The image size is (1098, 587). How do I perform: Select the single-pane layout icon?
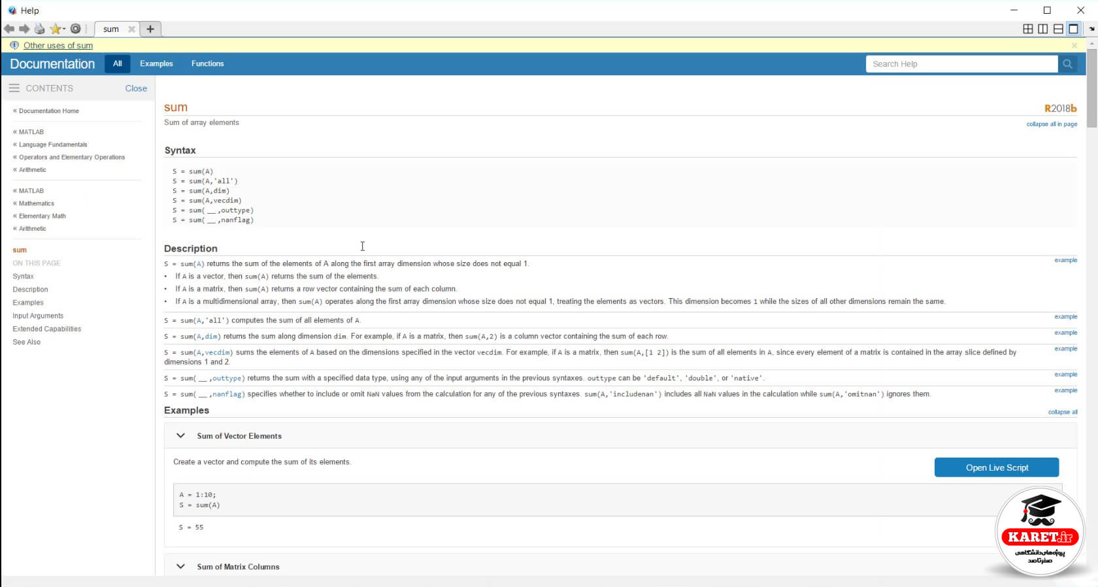pyautogui.click(x=1073, y=29)
